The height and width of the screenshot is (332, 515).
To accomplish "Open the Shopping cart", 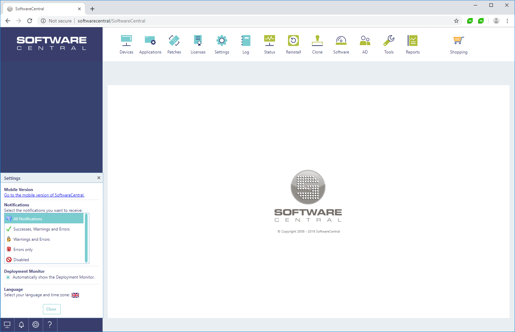I will click(458, 44).
